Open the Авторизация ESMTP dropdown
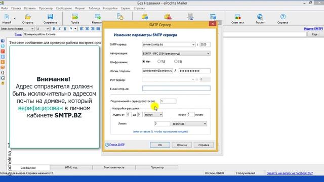The width and height of the screenshot is (324, 182). (x=176, y=54)
